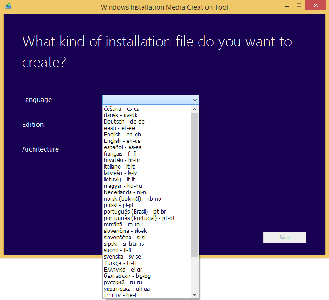The image size is (329, 300).
Task: Click the app icon in title bar
Action: [8, 6]
